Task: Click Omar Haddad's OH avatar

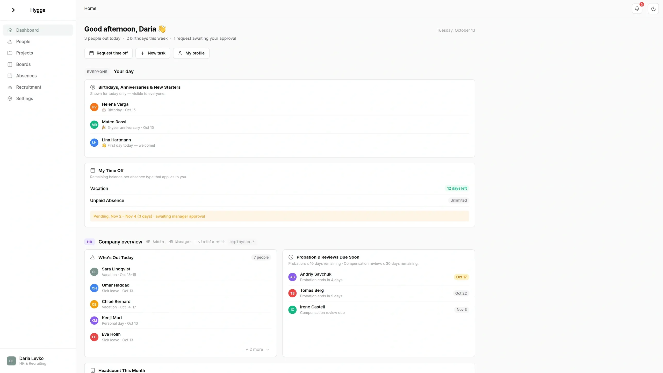Action: [x=94, y=288]
